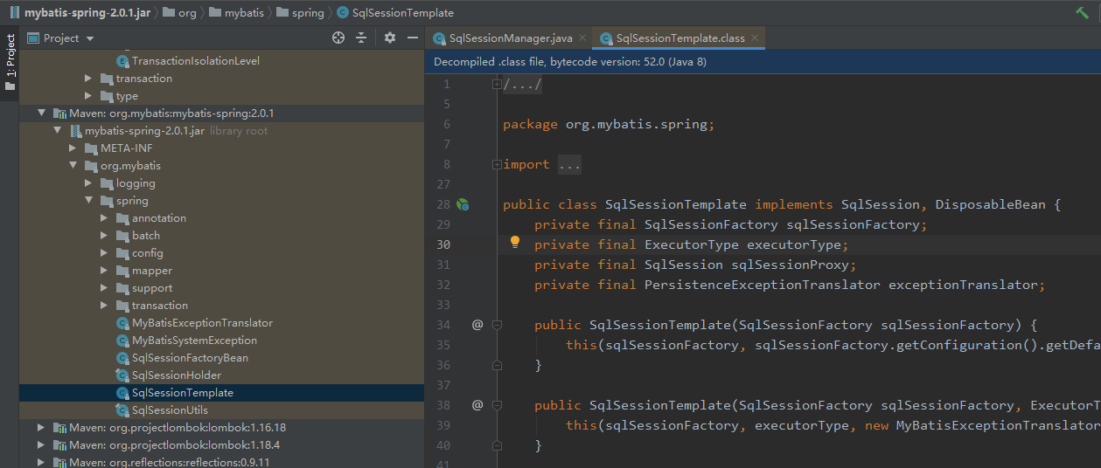1101x468 pixels.
Task: Expand the batch package
Action: [x=104, y=236]
